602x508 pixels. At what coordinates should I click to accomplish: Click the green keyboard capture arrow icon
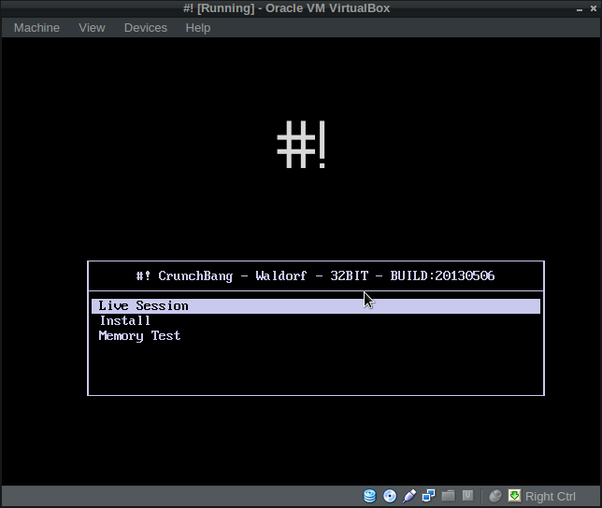coord(514,496)
